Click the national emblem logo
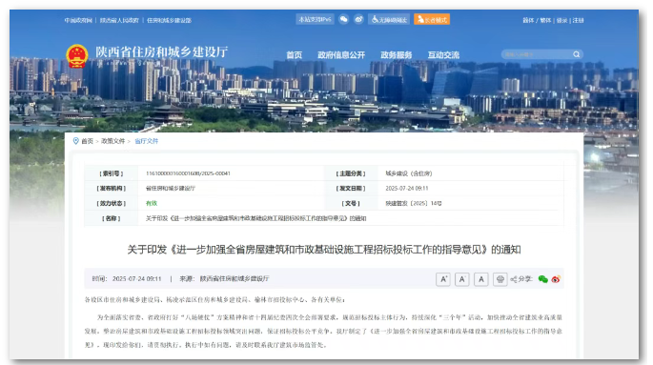Viewport: 653px width, 365px height. click(76, 56)
